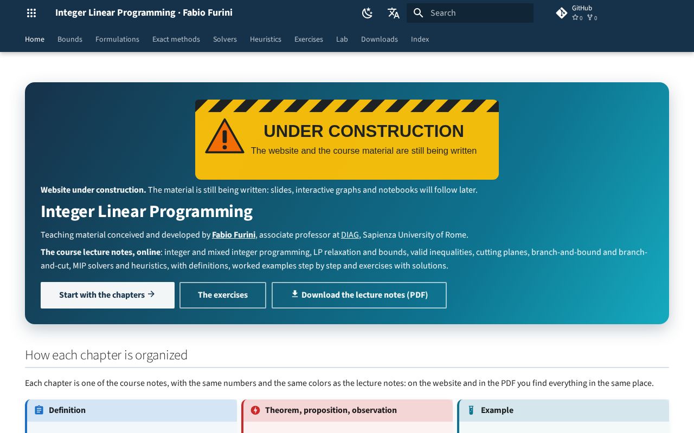The image size is (694, 433).
Task: Open the GitHub repository link
Action: (577, 13)
